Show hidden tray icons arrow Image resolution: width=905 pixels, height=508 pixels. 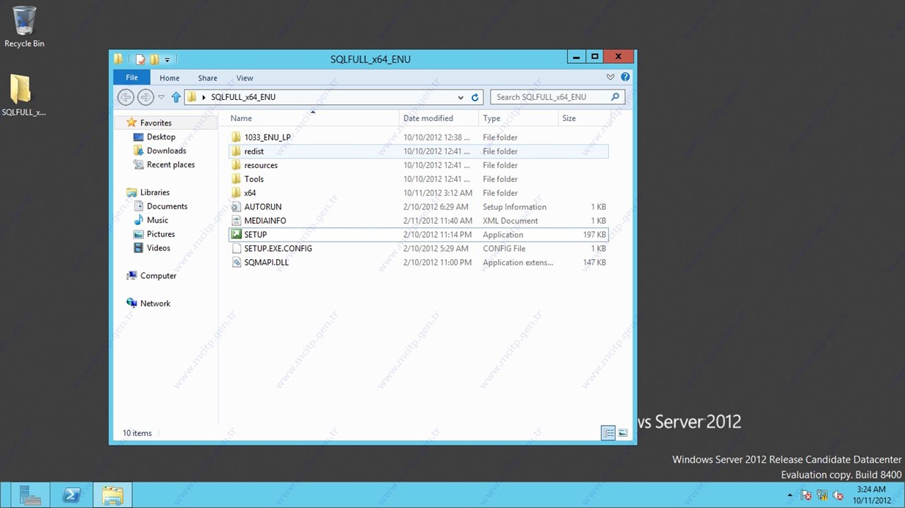(x=790, y=496)
